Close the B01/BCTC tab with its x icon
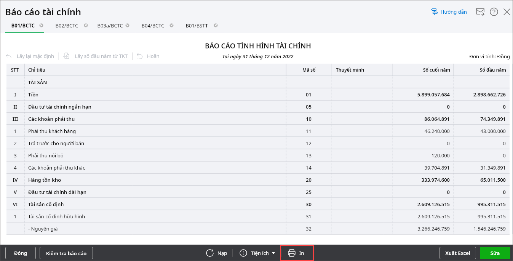Image resolution: width=513 pixels, height=261 pixels. pos(41,26)
